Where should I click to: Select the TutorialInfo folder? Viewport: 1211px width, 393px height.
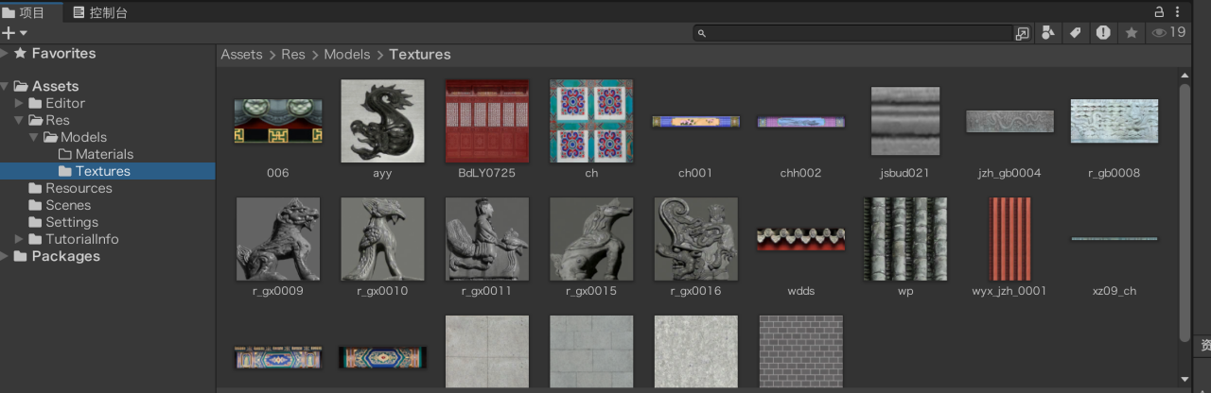tap(108, 239)
